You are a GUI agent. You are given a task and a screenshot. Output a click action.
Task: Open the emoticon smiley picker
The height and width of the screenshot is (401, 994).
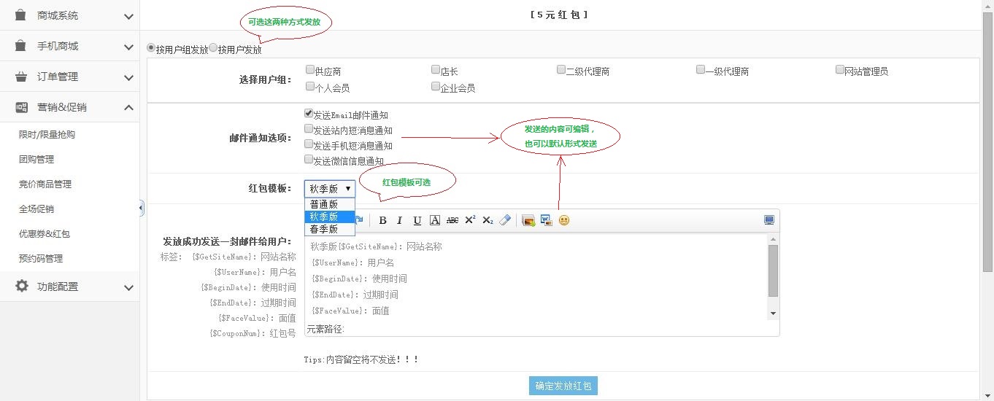pyautogui.click(x=563, y=220)
